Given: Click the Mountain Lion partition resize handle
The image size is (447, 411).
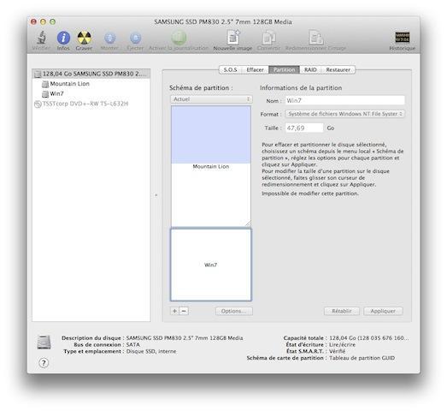Looking at the screenshot, I should pos(248,223).
